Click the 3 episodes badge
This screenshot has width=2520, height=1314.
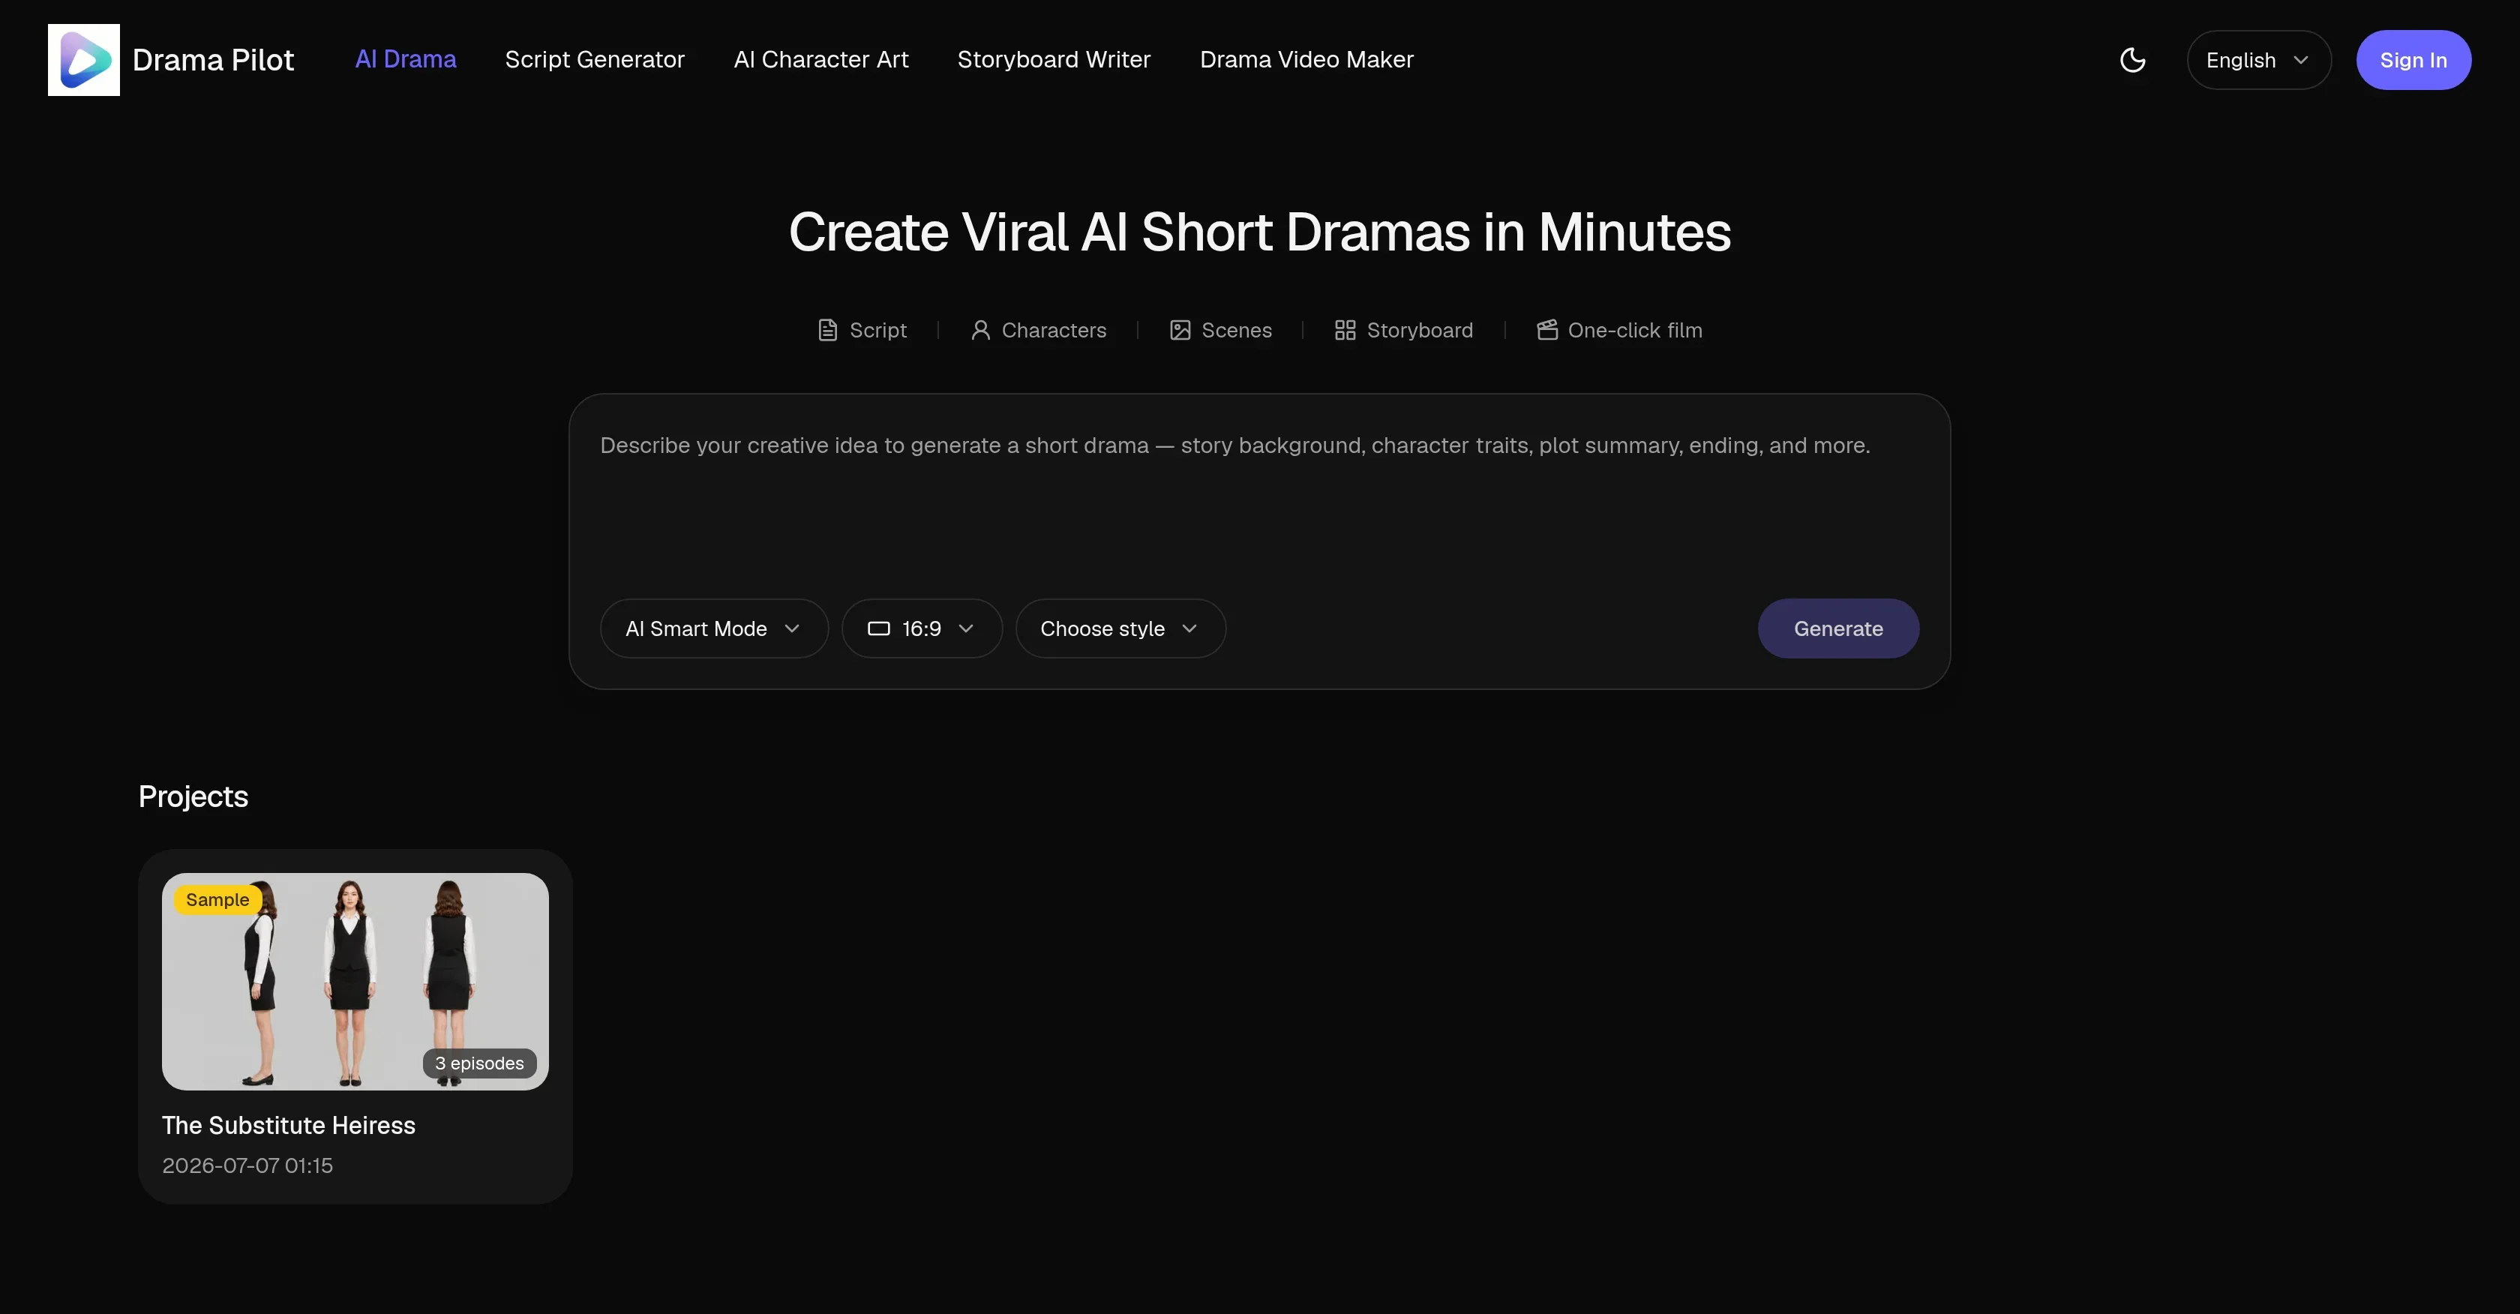[479, 1063]
